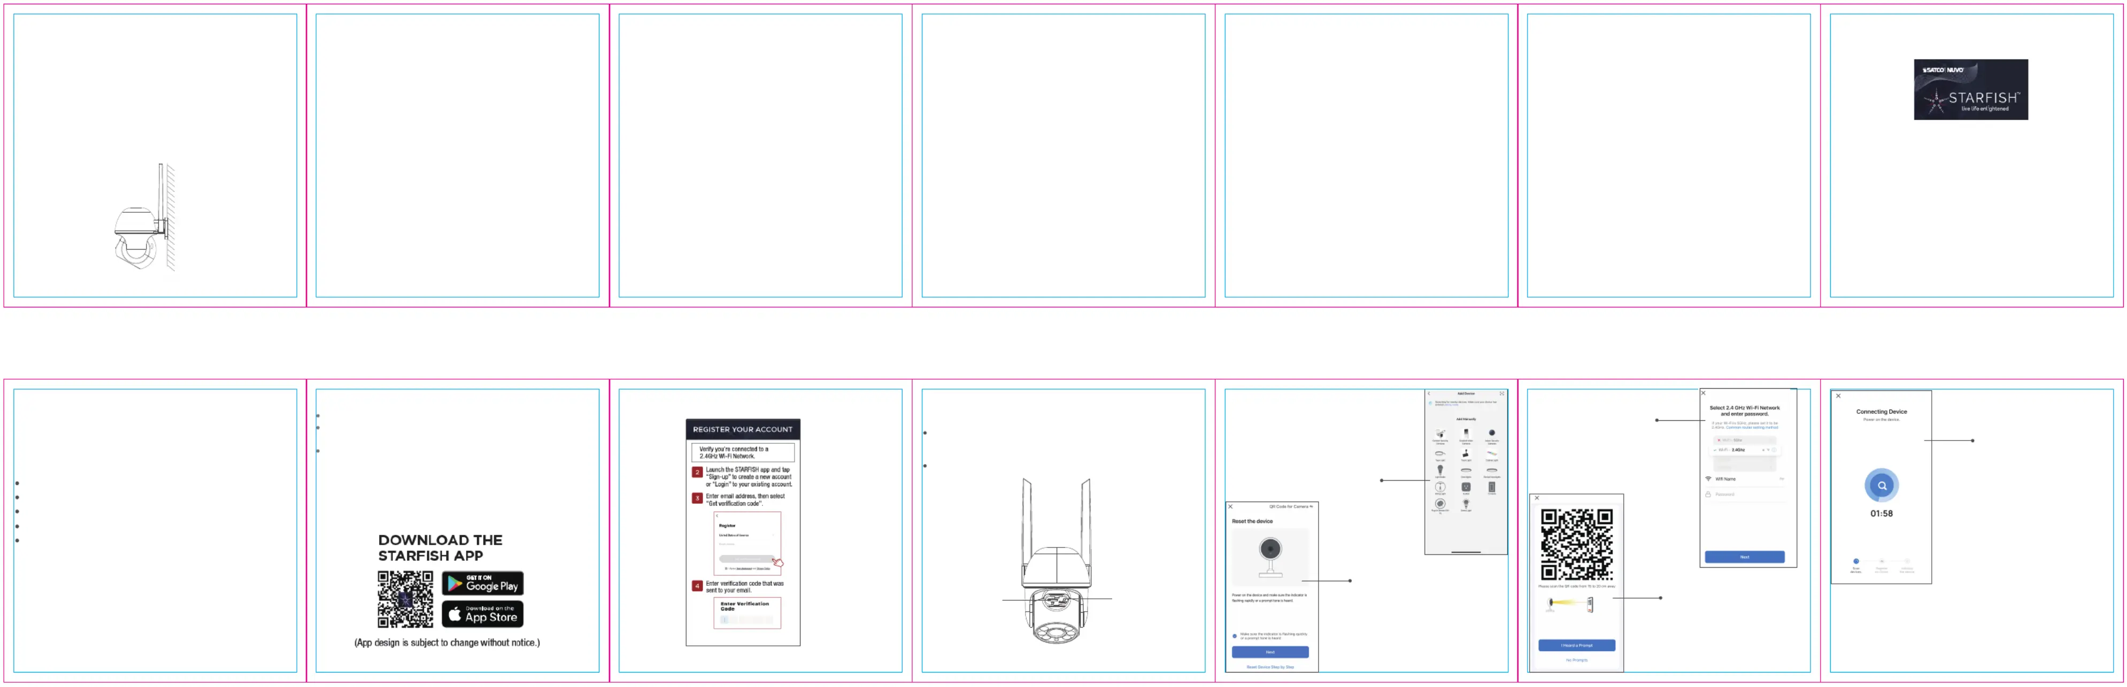Click the blue search circle above 01:58
Screen dimensions: 2127x687
point(1881,485)
